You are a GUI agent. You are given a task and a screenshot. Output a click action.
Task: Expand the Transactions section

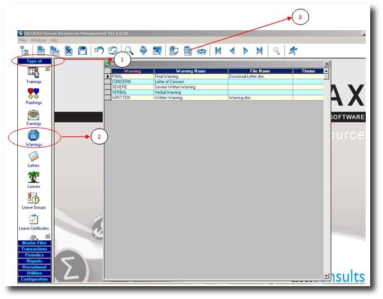pyautogui.click(x=34, y=249)
